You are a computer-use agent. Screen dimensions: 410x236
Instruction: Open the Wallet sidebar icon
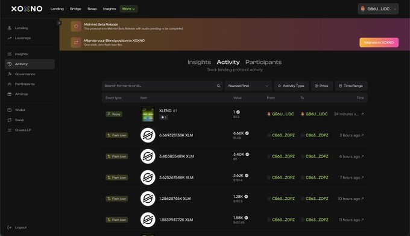(10, 110)
